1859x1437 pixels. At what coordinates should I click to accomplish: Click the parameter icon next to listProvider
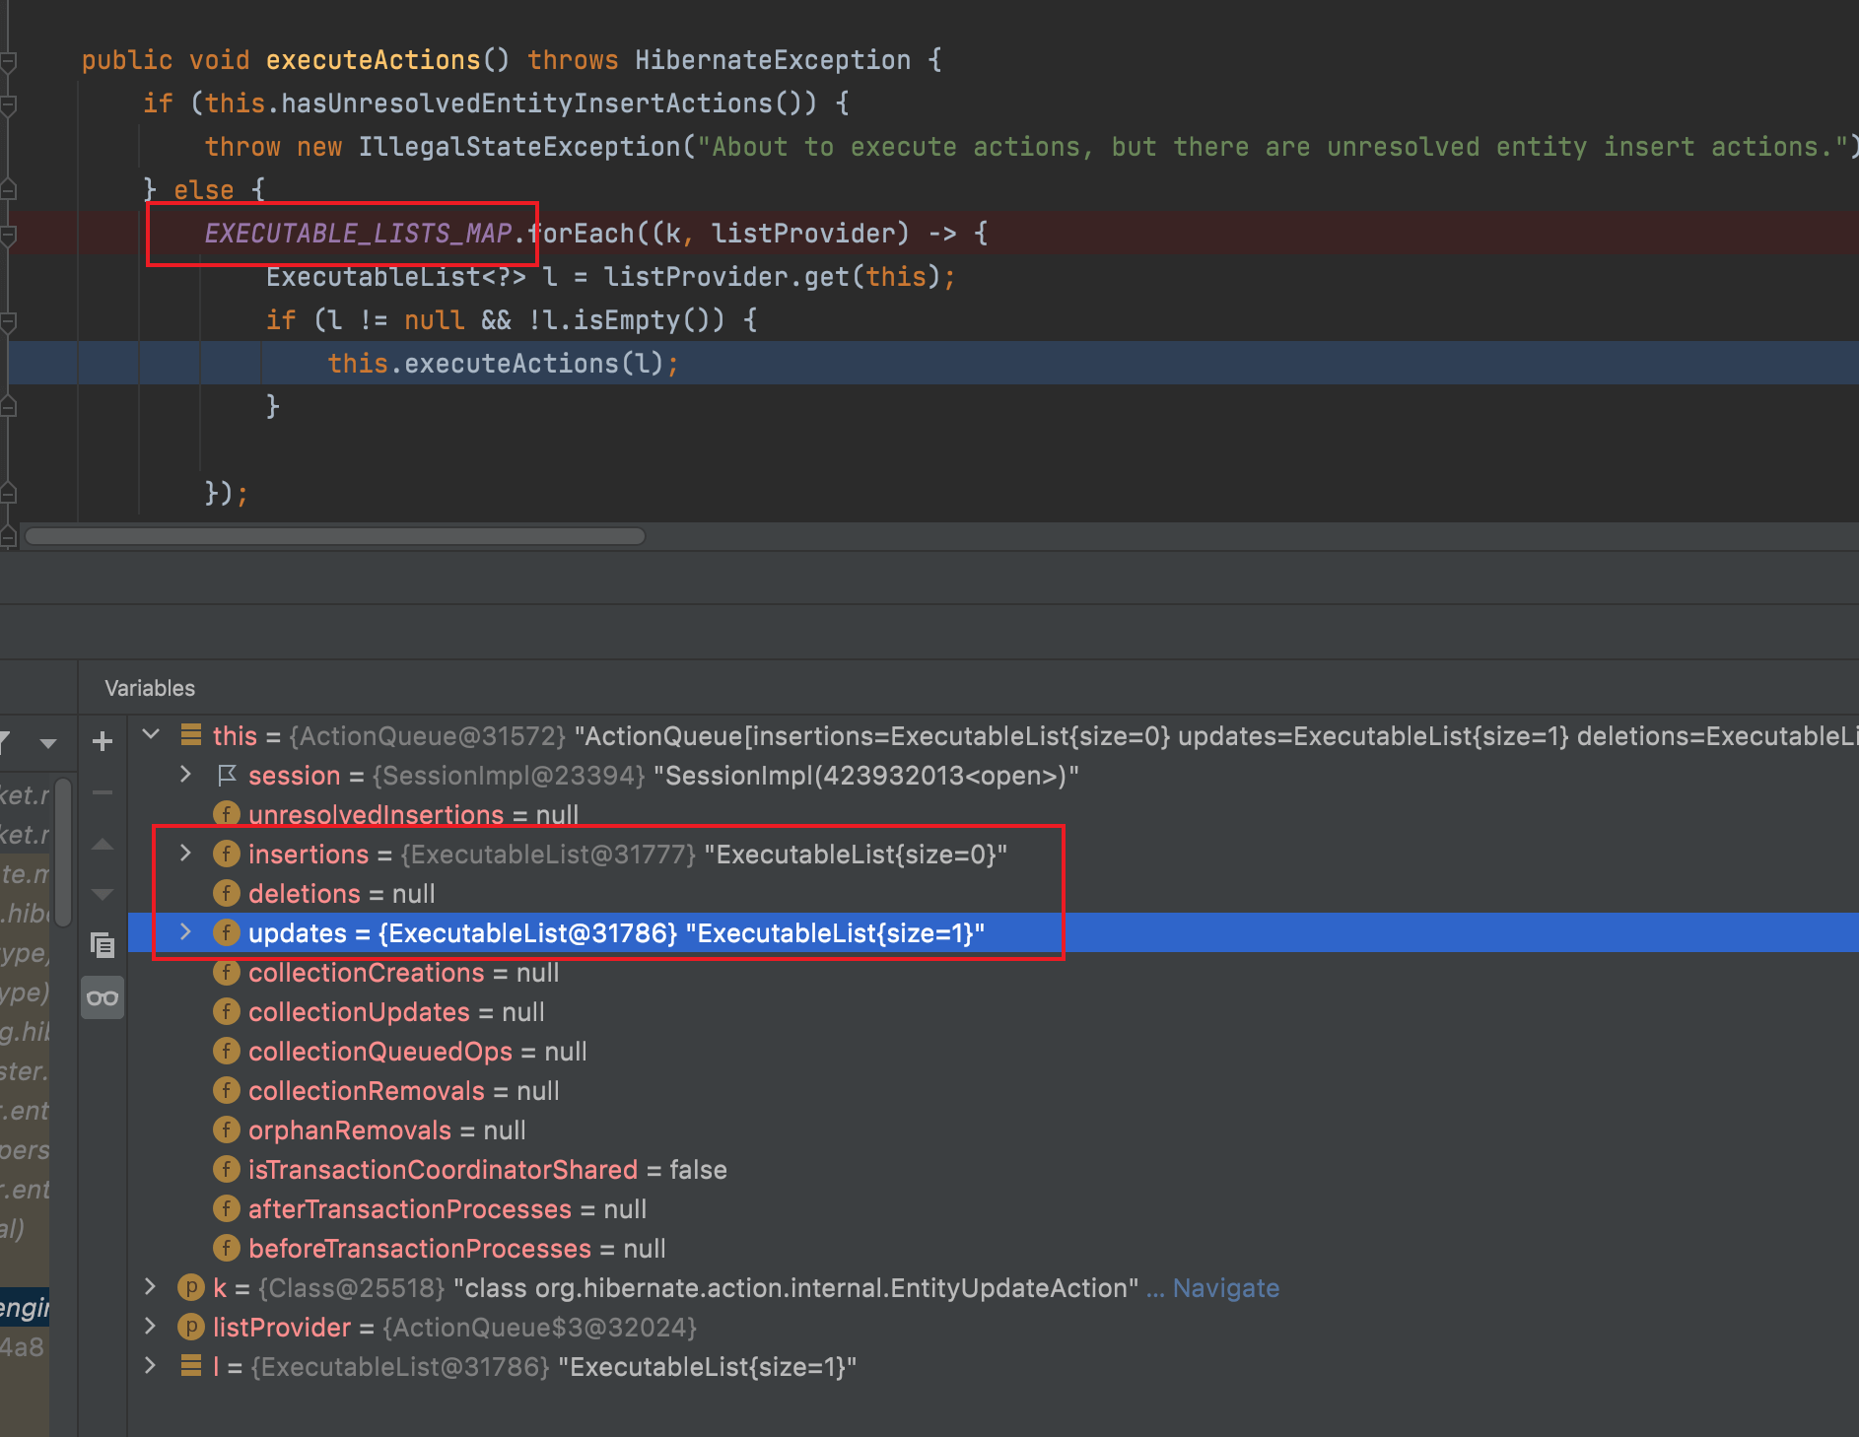190,1328
